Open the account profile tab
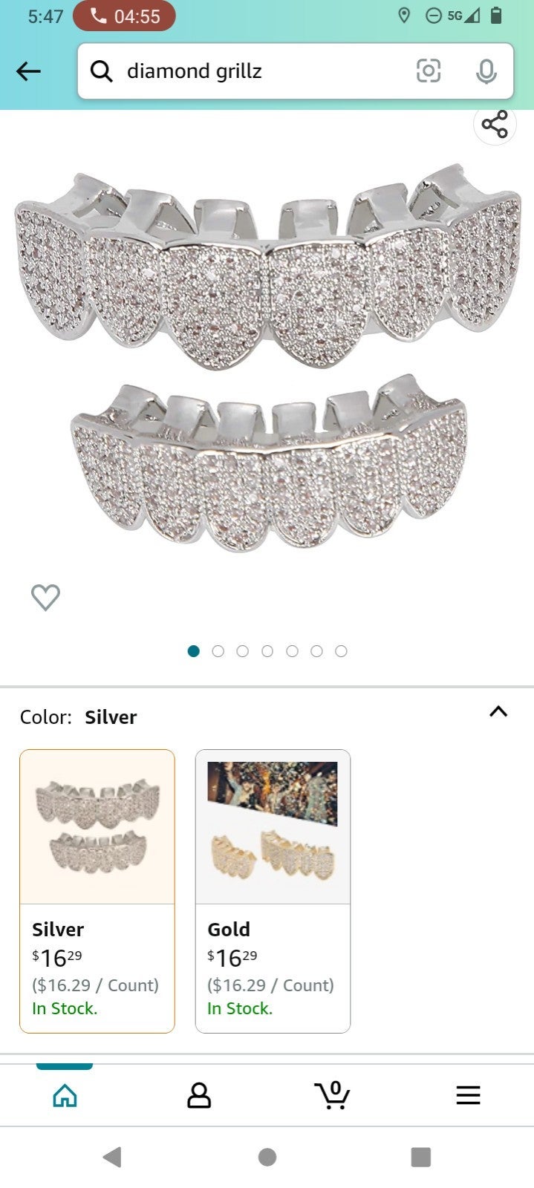 pyautogui.click(x=198, y=1094)
